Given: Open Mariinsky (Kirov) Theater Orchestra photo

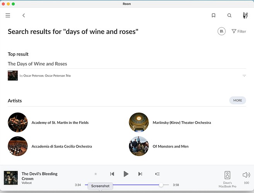Looking at the screenshot, I should pyautogui.click(x=139, y=122).
